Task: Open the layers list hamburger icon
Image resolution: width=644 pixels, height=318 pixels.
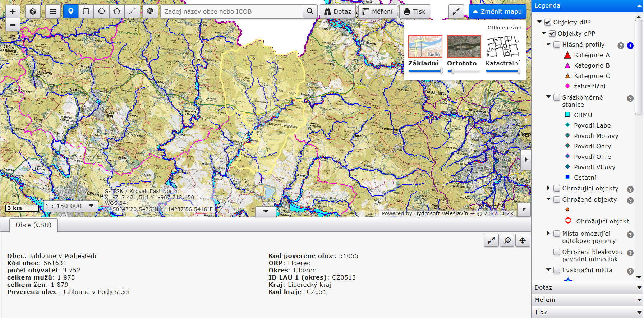Action: (x=53, y=11)
